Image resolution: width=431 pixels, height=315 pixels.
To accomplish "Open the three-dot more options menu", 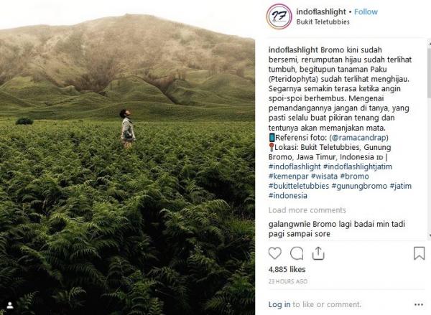I will pos(418,304).
